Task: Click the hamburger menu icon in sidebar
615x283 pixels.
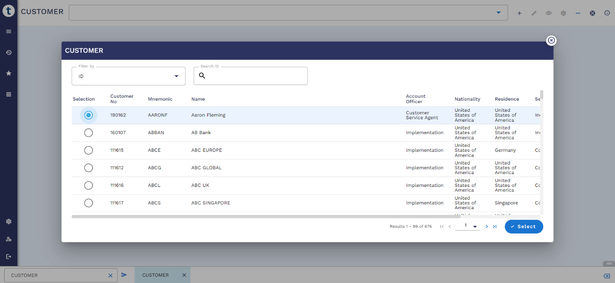Action: [x=9, y=31]
